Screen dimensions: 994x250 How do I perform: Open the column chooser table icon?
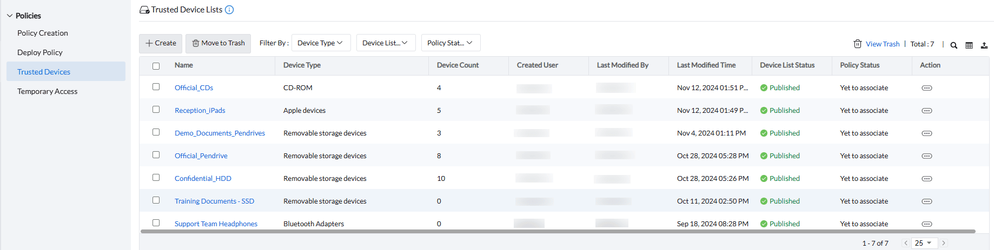pyautogui.click(x=969, y=45)
